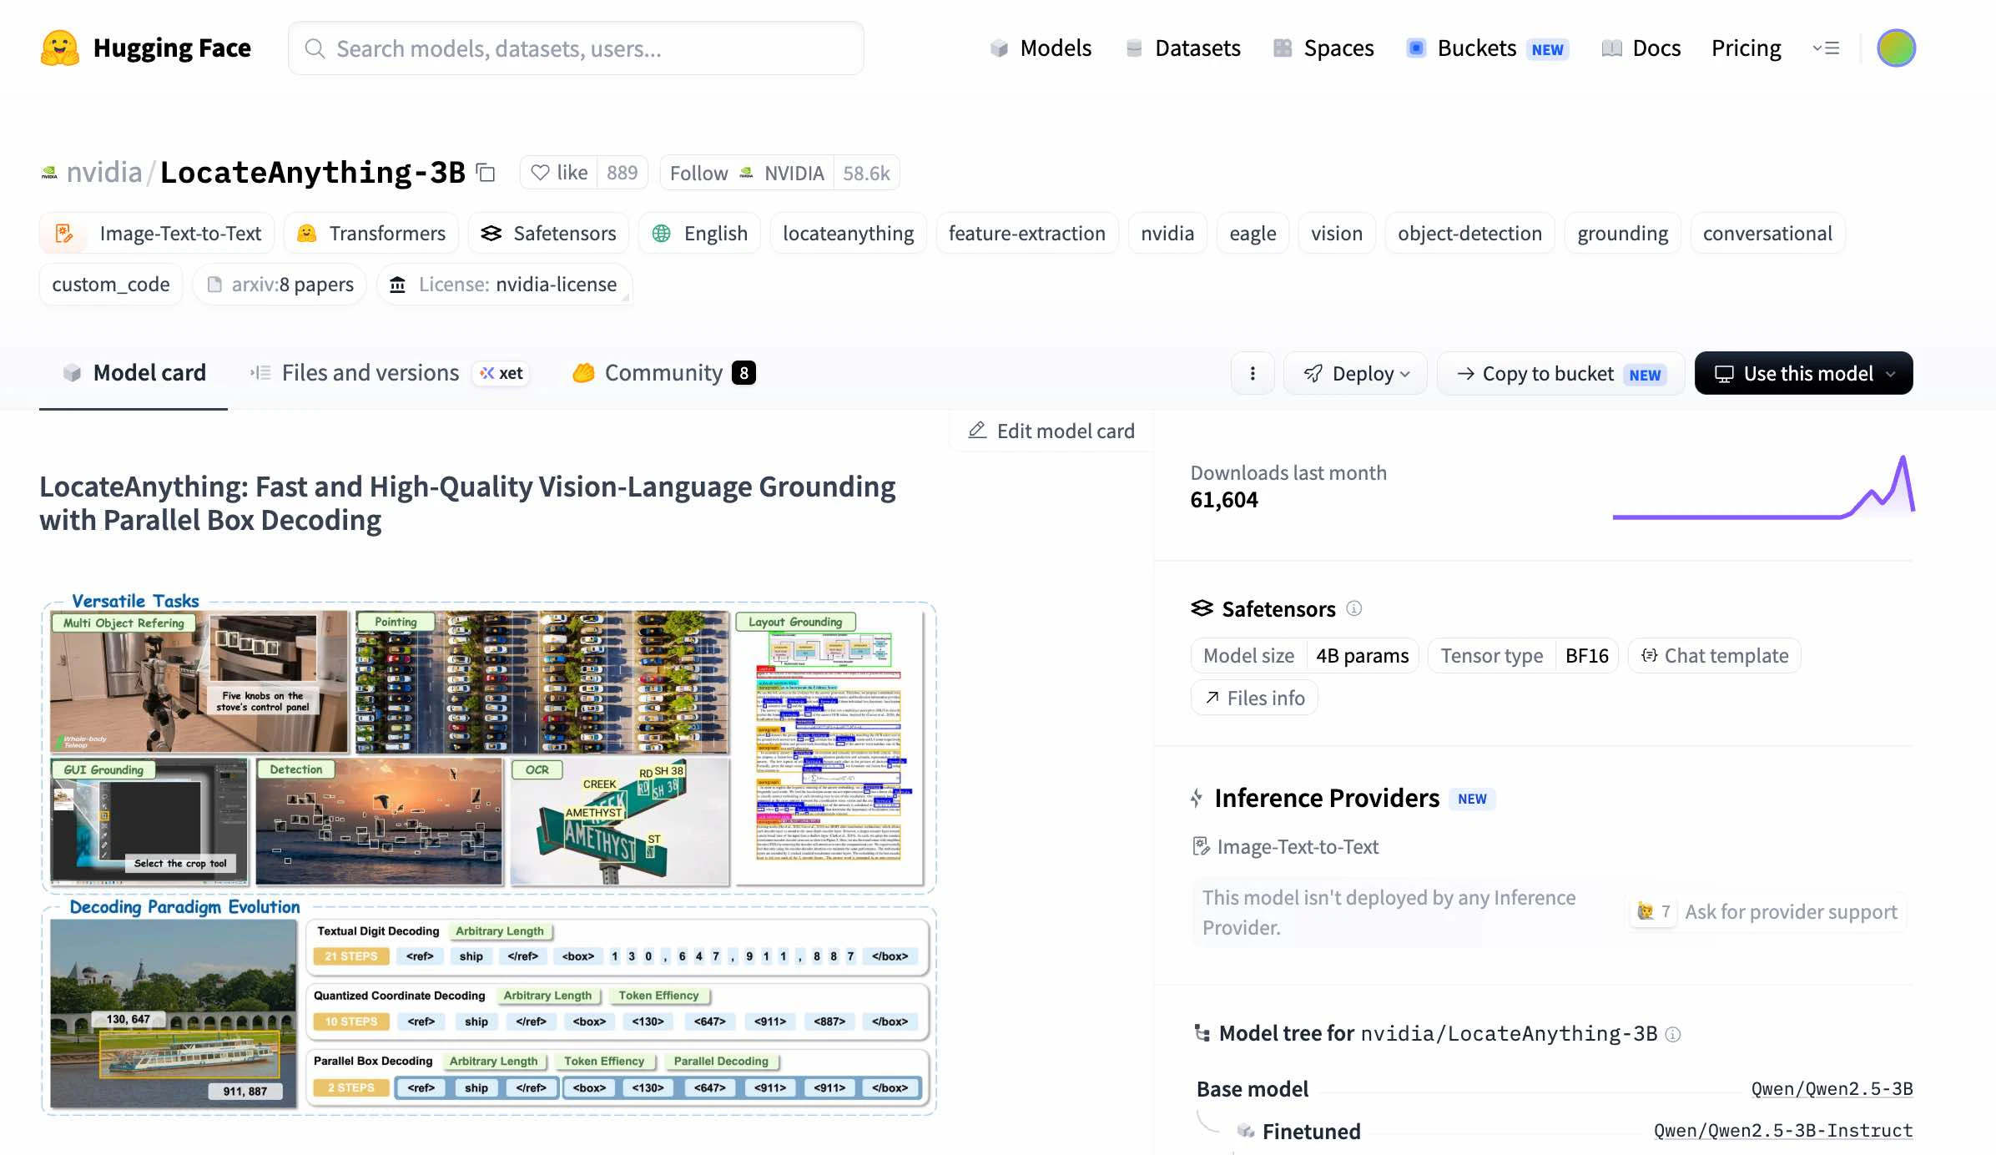
Task: Open the nvidia namespace link
Action: pos(104,172)
